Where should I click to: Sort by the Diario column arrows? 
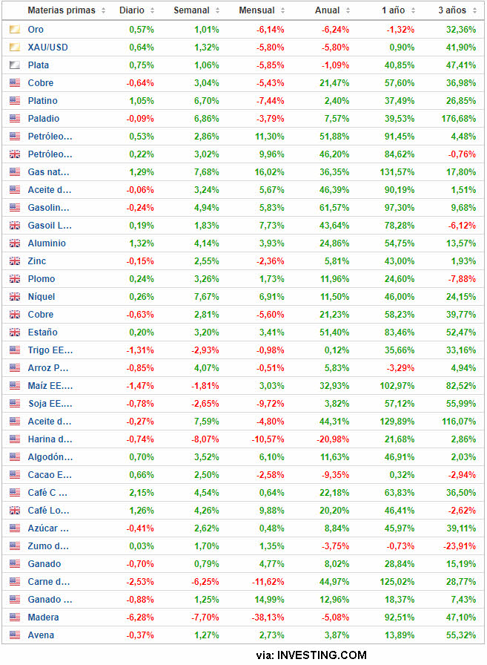tap(152, 11)
